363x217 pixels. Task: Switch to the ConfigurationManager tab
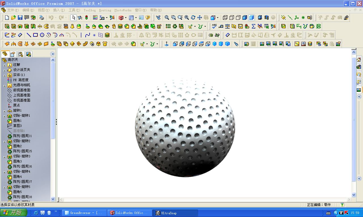point(20,54)
